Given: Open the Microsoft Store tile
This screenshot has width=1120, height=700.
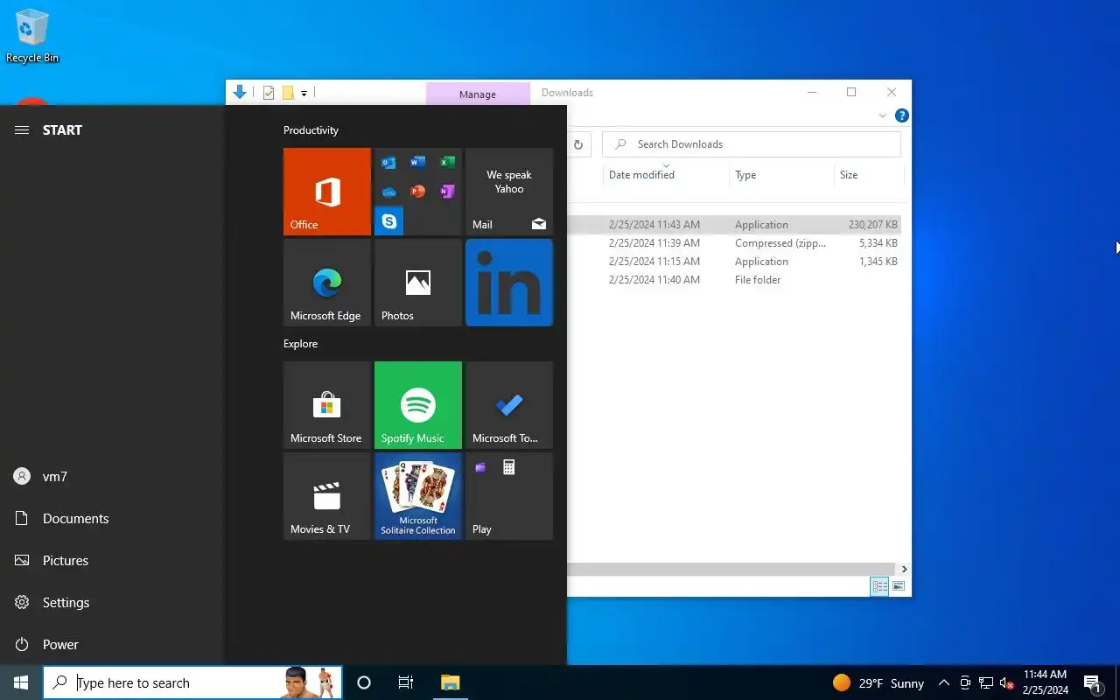Looking at the screenshot, I should click(327, 405).
